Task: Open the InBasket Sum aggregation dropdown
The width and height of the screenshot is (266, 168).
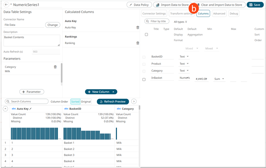Action: click(x=219, y=79)
